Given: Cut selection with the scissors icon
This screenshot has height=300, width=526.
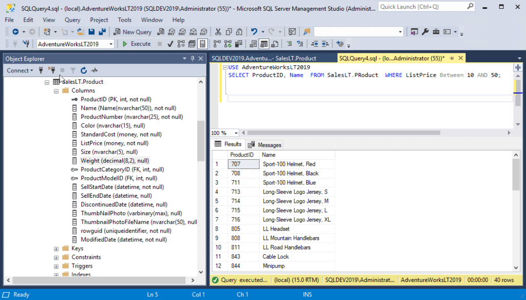Looking at the screenshot, I should coord(218,32).
